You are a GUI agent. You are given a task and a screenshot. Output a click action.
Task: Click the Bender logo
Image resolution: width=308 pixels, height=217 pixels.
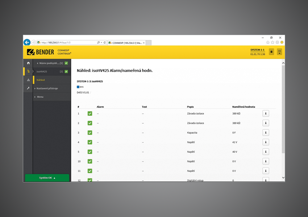[40, 52]
